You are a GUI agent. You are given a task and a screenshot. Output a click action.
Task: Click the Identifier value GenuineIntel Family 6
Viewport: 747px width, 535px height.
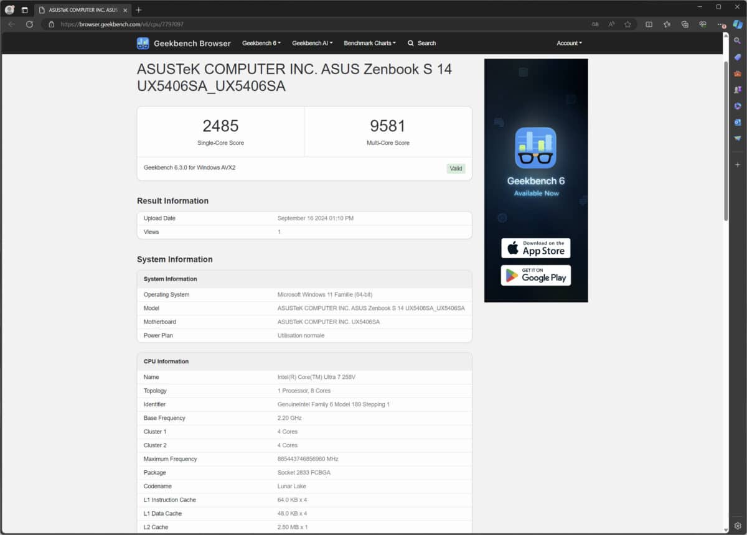334,404
